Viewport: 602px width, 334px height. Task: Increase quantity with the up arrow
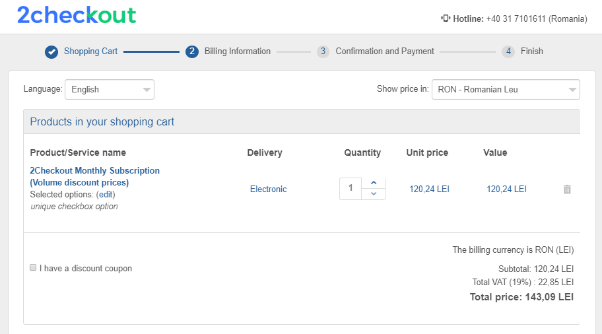click(x=374, y=183)
